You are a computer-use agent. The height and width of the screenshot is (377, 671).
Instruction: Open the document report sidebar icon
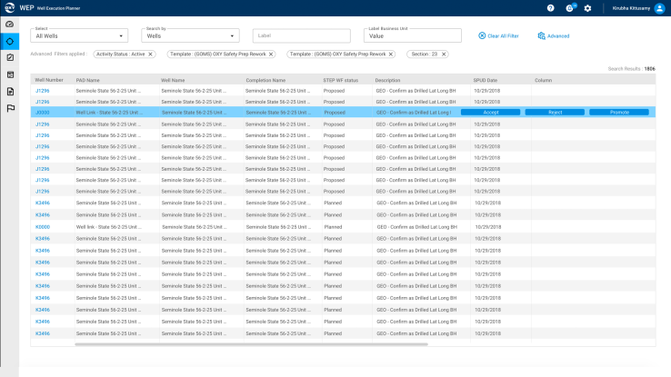10,92
